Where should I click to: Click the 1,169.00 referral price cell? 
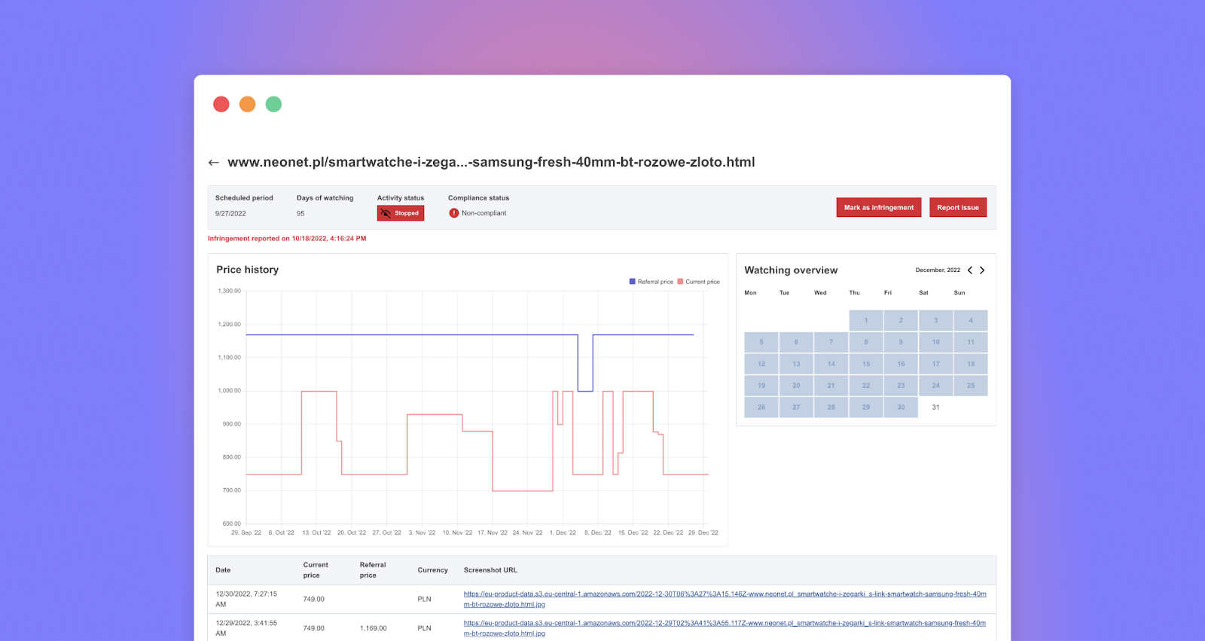click(374, 628)
